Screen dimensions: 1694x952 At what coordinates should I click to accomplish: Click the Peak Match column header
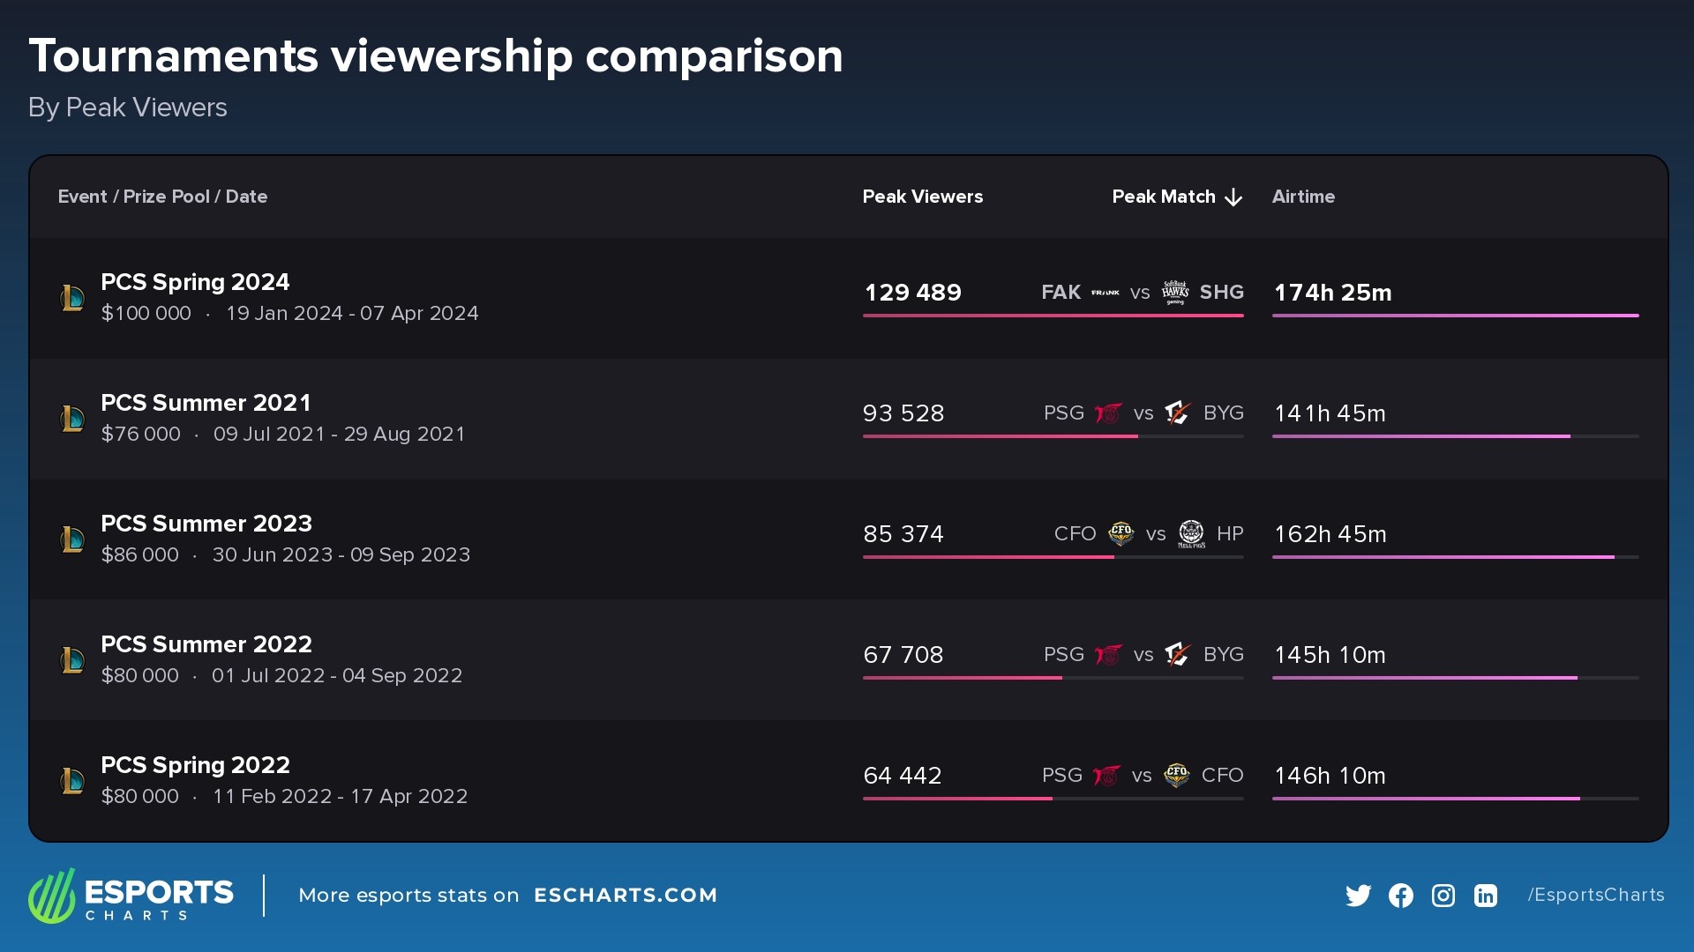coord(1164,197)
